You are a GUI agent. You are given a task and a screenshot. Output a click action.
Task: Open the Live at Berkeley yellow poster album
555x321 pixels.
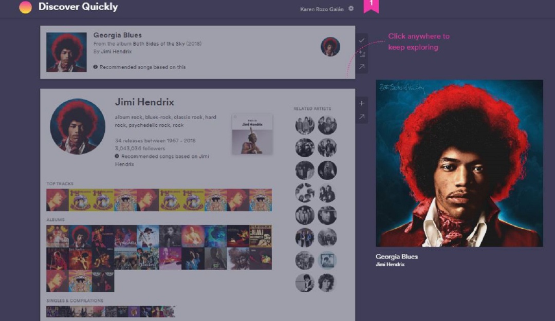[x=261, y=236]
